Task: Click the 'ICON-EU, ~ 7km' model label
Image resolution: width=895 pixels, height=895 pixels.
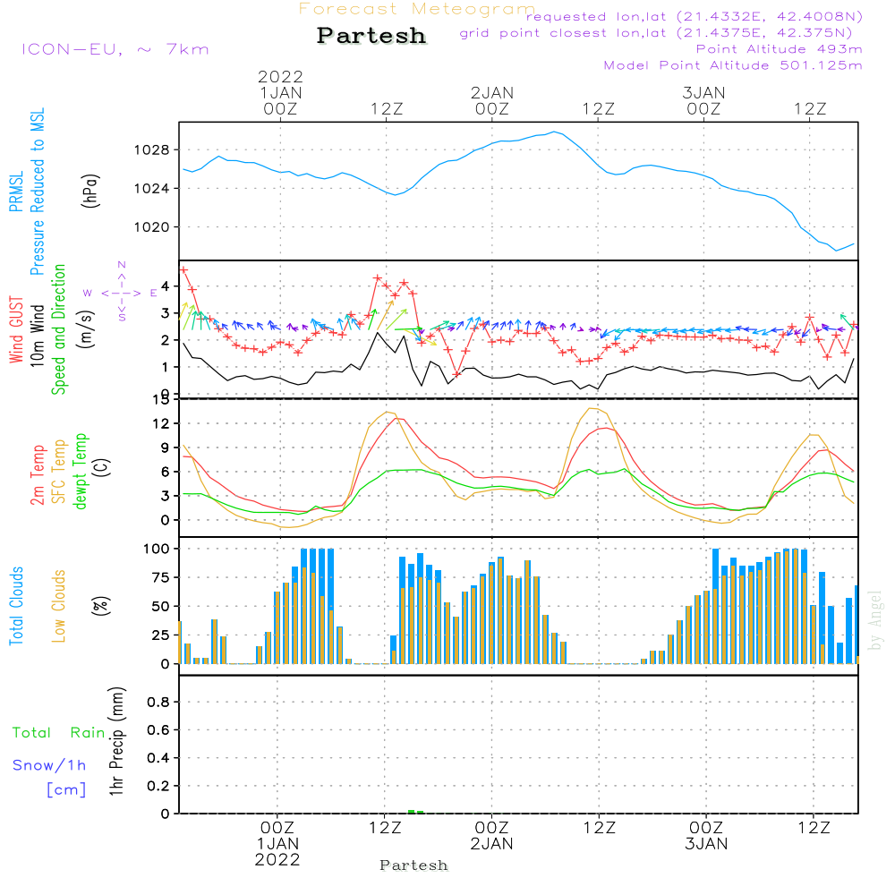Action: coord(115,49)
